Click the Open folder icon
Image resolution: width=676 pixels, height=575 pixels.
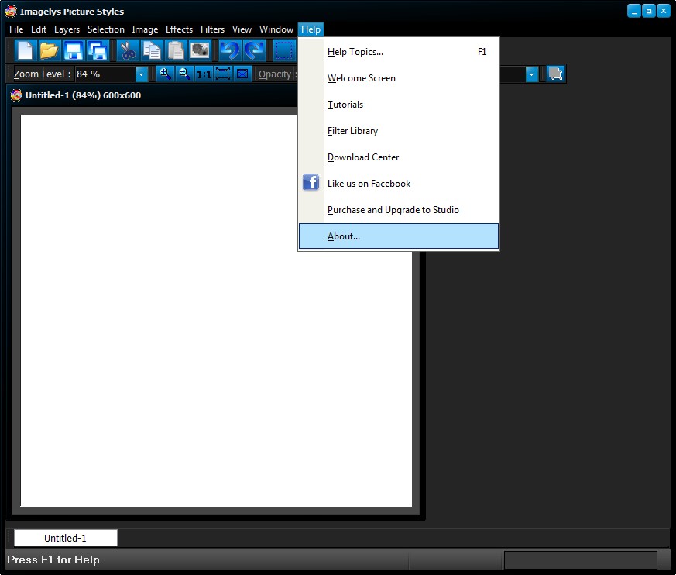(50, 51)
